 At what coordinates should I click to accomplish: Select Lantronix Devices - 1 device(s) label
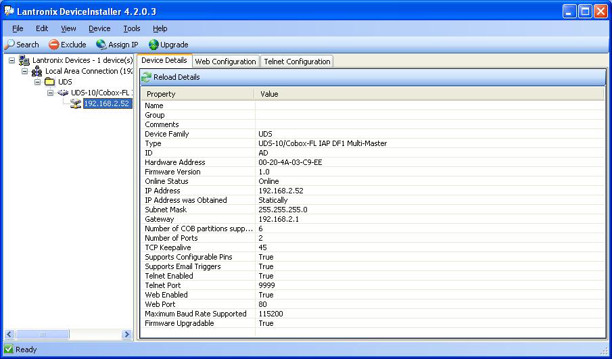83,60
